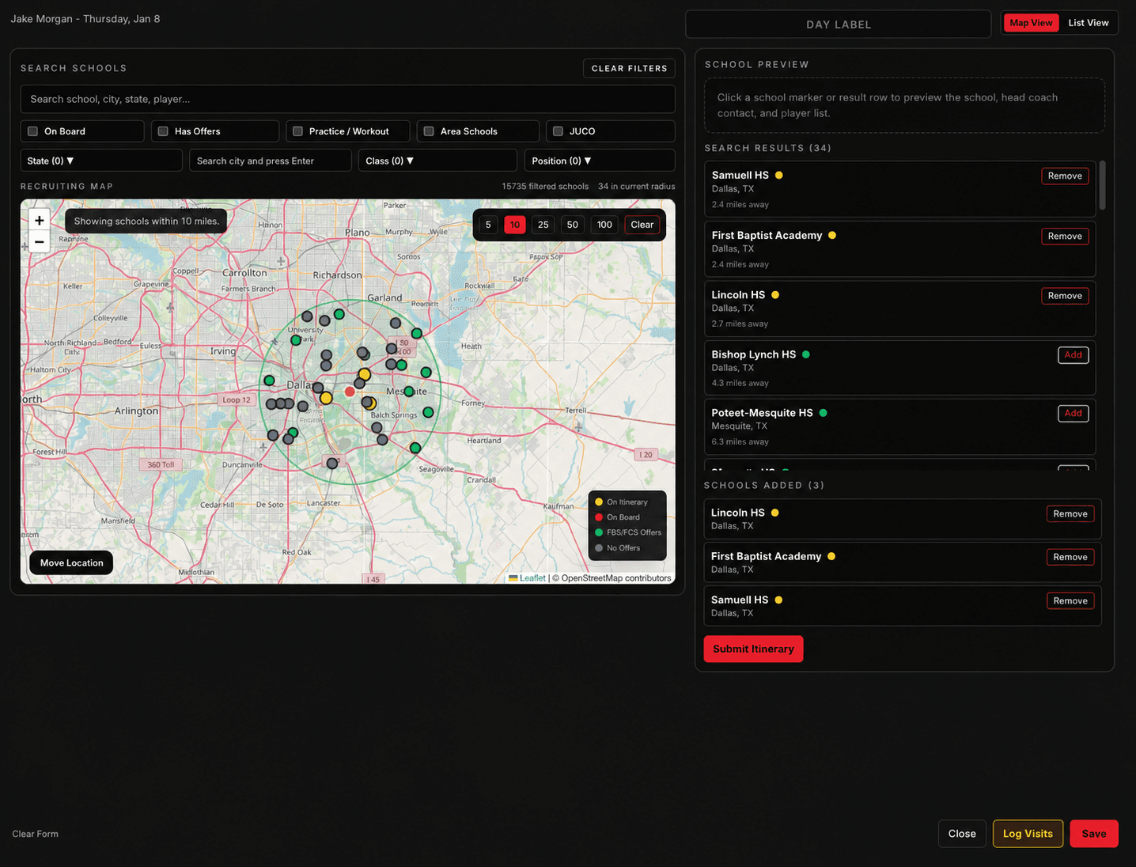The image size is (1136, 867).
Task: Toggle the Has Offers checkbox
Action: 163,131
